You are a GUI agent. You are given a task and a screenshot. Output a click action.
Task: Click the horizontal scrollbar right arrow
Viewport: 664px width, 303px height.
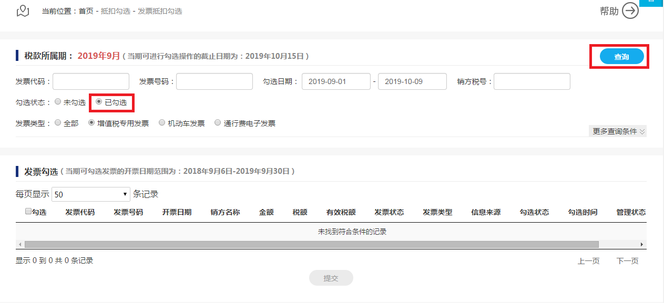641,245
